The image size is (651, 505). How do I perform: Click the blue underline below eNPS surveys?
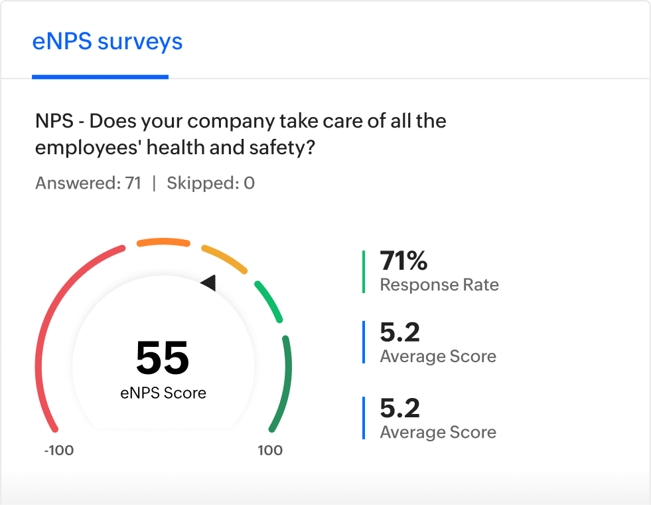pyautogui.click(x=100, y=77)
